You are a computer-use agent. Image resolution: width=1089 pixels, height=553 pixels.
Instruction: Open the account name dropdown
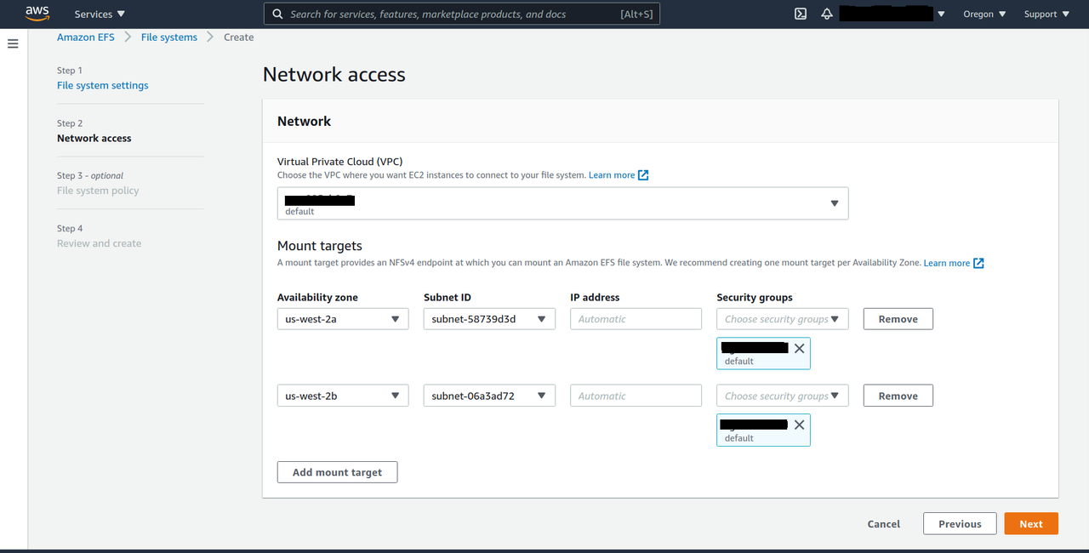pos(892,14)
